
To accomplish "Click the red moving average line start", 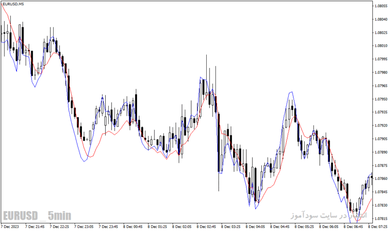I will 2,5.
